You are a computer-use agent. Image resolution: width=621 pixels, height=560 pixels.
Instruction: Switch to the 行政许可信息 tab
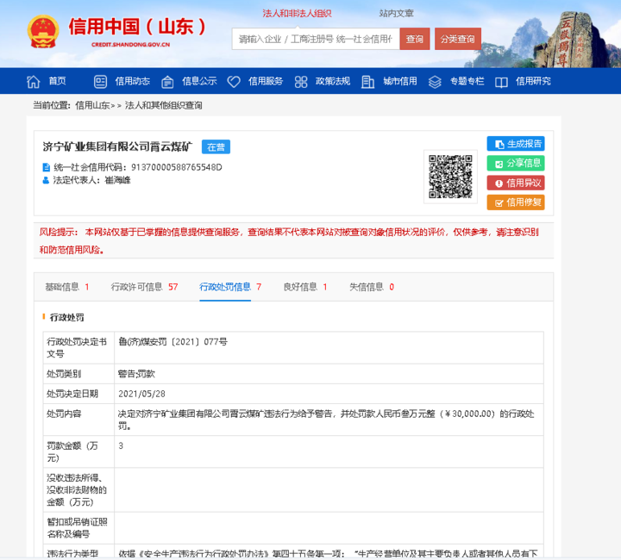[x=145, y=287]
